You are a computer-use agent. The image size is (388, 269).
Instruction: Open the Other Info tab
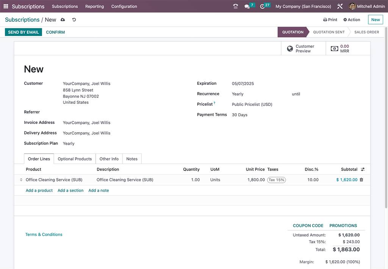point(109,159)
